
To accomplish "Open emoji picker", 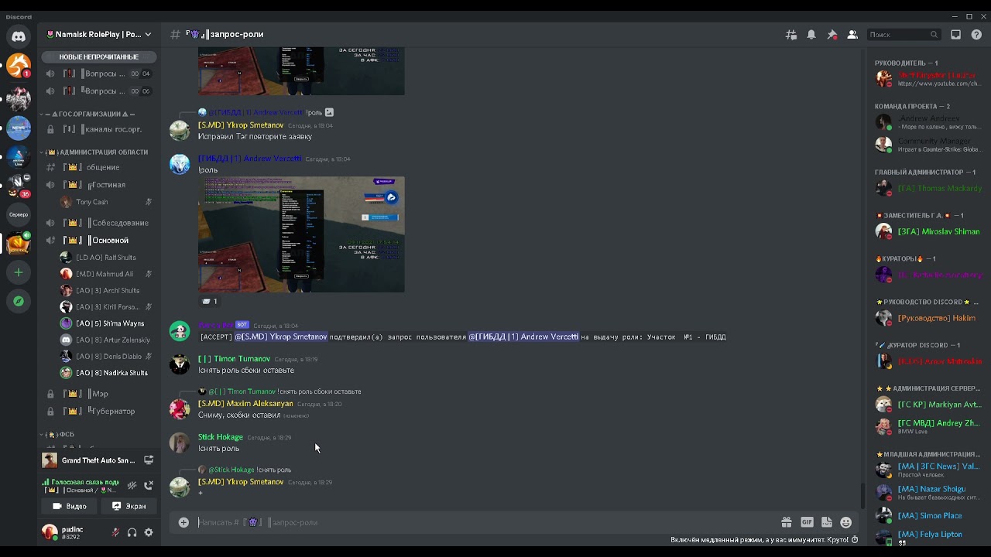I will pyautogui.click(x=845, y=522).
